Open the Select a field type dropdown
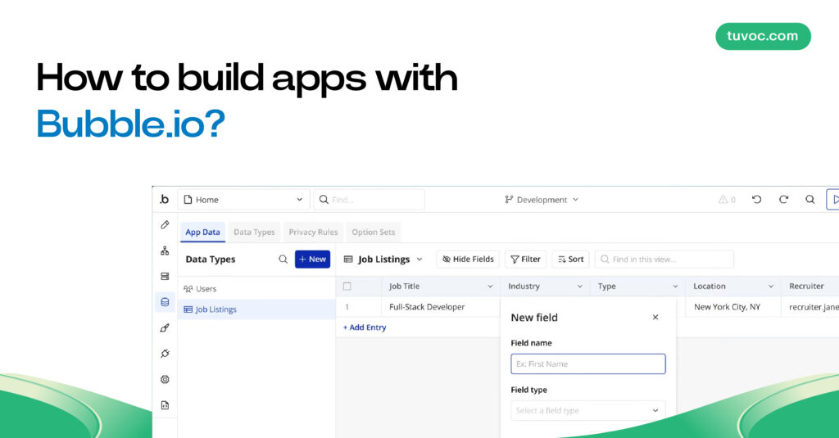The width and height of the screenshot is (839, 438). (x=588, y=410)
